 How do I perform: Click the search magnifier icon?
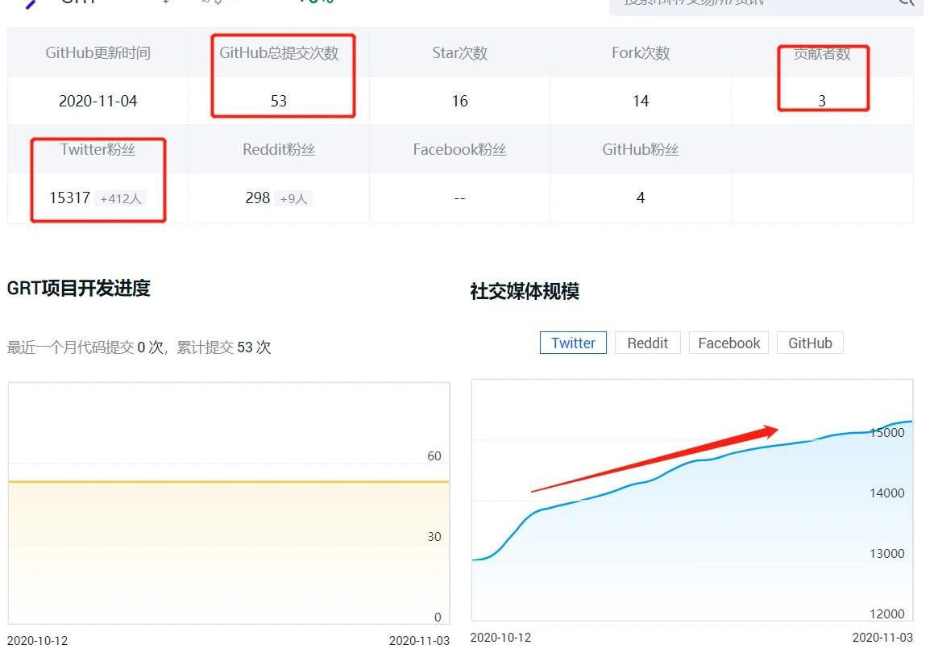906,2
